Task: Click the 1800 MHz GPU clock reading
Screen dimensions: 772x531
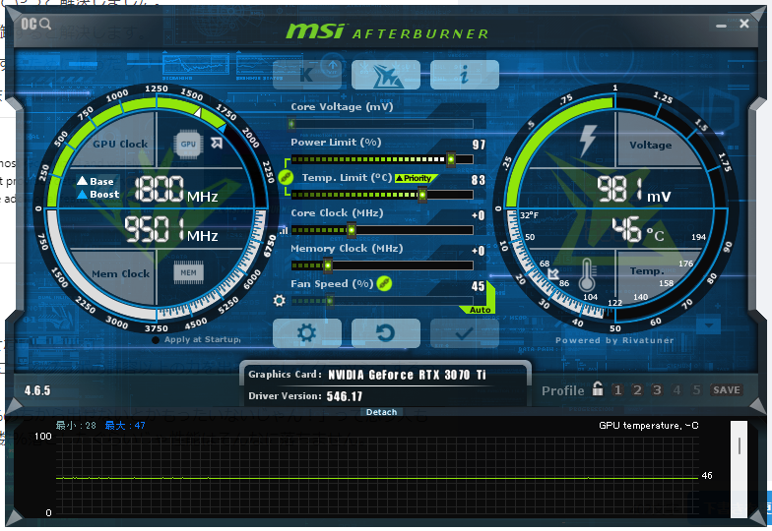Action: (x=176, y=189)
